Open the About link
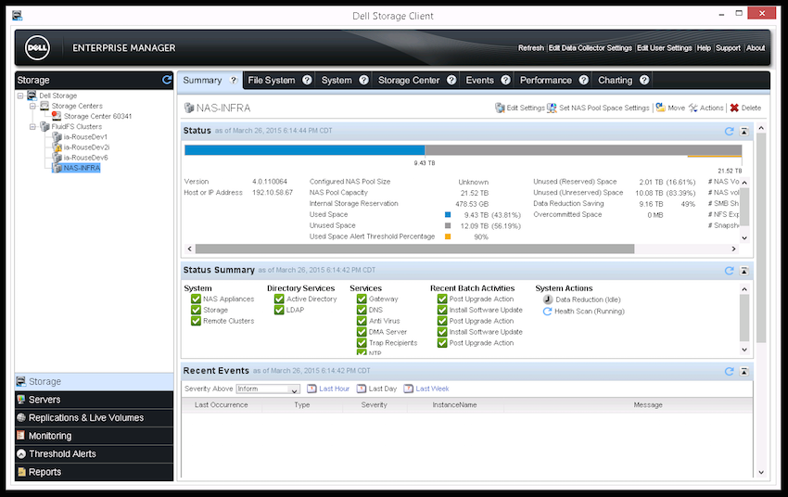788x497 pixels. click(x=756, y=48)
